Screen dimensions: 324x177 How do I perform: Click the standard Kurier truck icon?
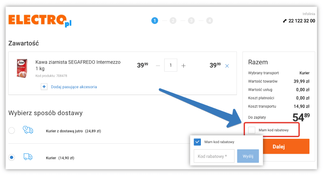28,157
